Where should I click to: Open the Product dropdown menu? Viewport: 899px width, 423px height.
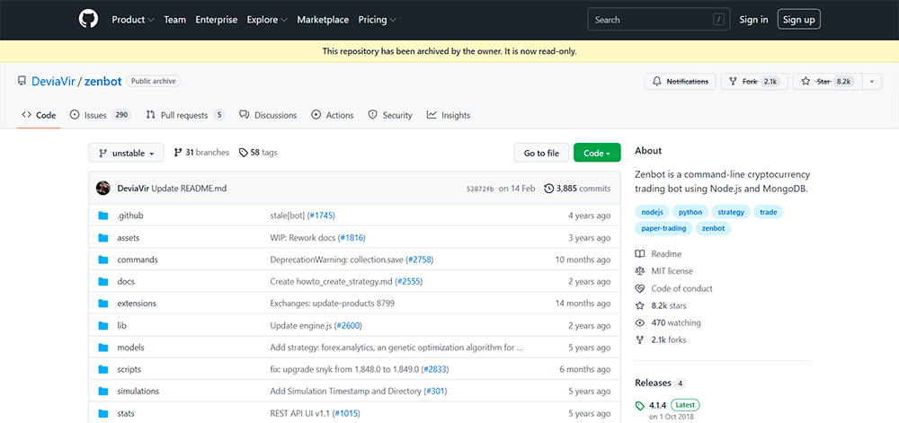pyautogui.click(x=133, y=20)
